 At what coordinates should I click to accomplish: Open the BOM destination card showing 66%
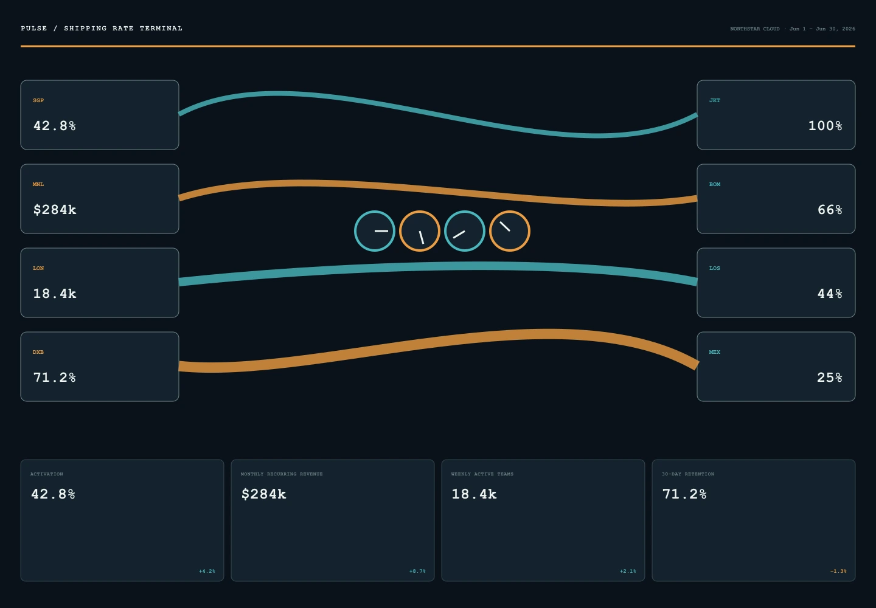[776, 199]
